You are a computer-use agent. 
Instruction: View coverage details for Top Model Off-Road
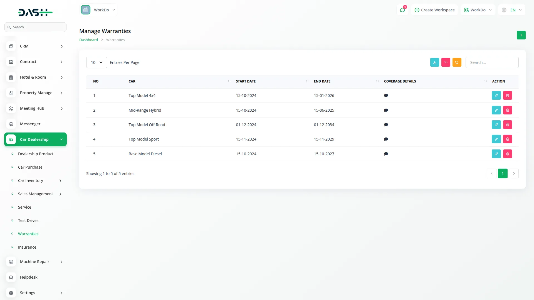tap(386, 125)
